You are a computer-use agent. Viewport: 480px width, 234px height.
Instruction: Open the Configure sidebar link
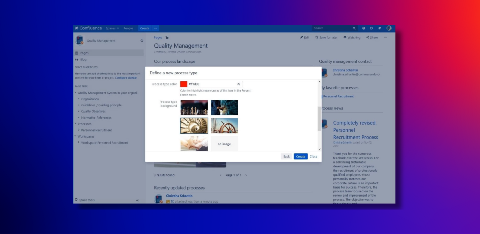pyautogui.click(x=126, y=77)
